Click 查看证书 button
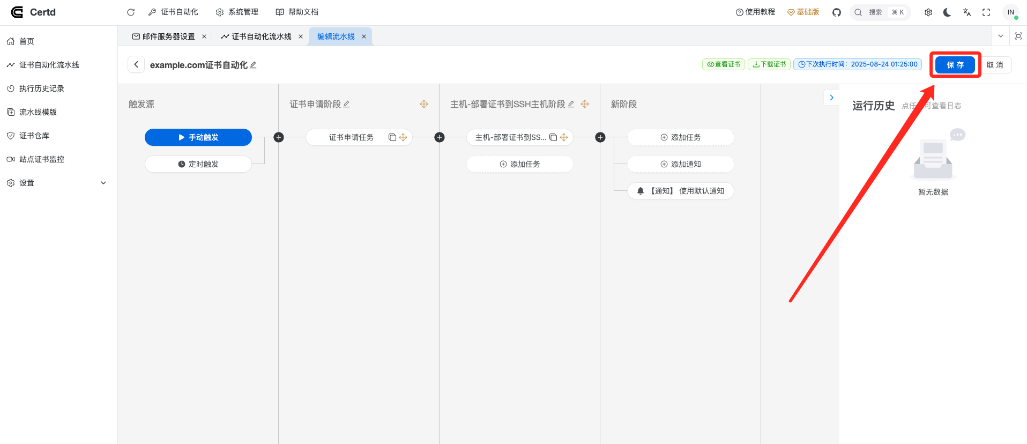 (x=723, y=64)
